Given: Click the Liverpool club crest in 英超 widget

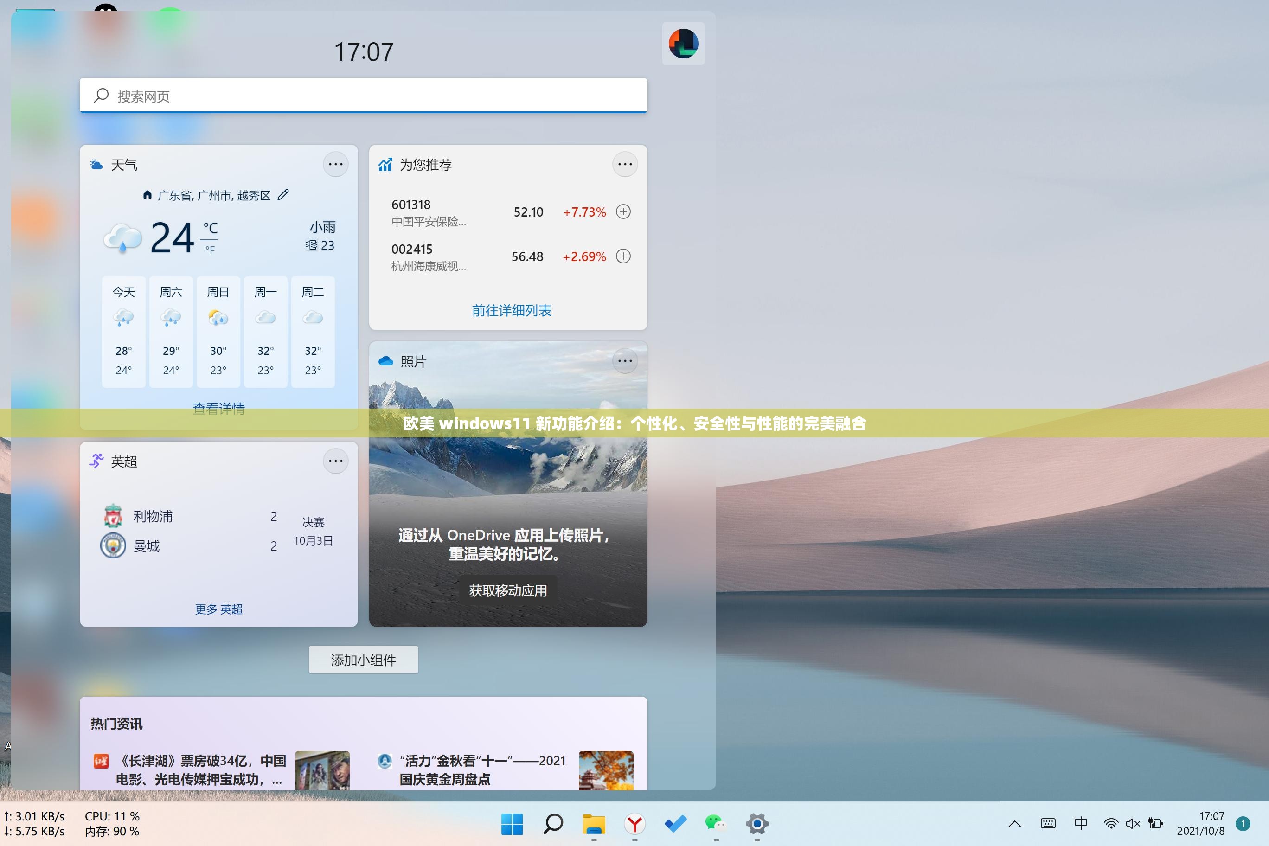Looking at the screenshot, I should (114, 516).
